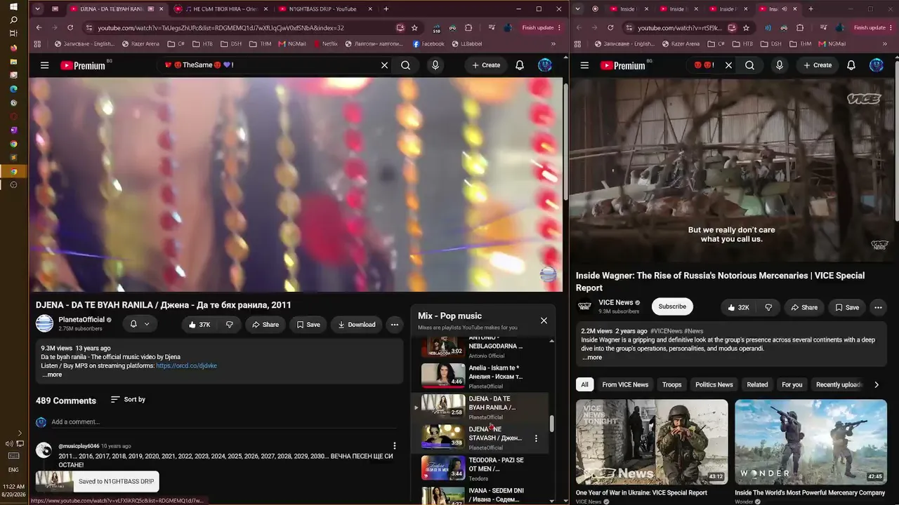The width and height of the screenshot is (899, 505).
Task: Click taskbar volume icon
Action: [x=9, y=444]
